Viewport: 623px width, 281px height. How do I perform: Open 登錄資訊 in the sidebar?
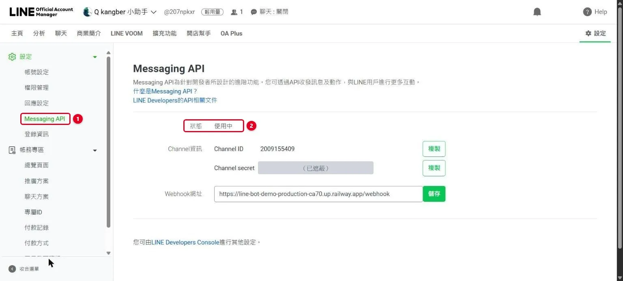point(37,134)
